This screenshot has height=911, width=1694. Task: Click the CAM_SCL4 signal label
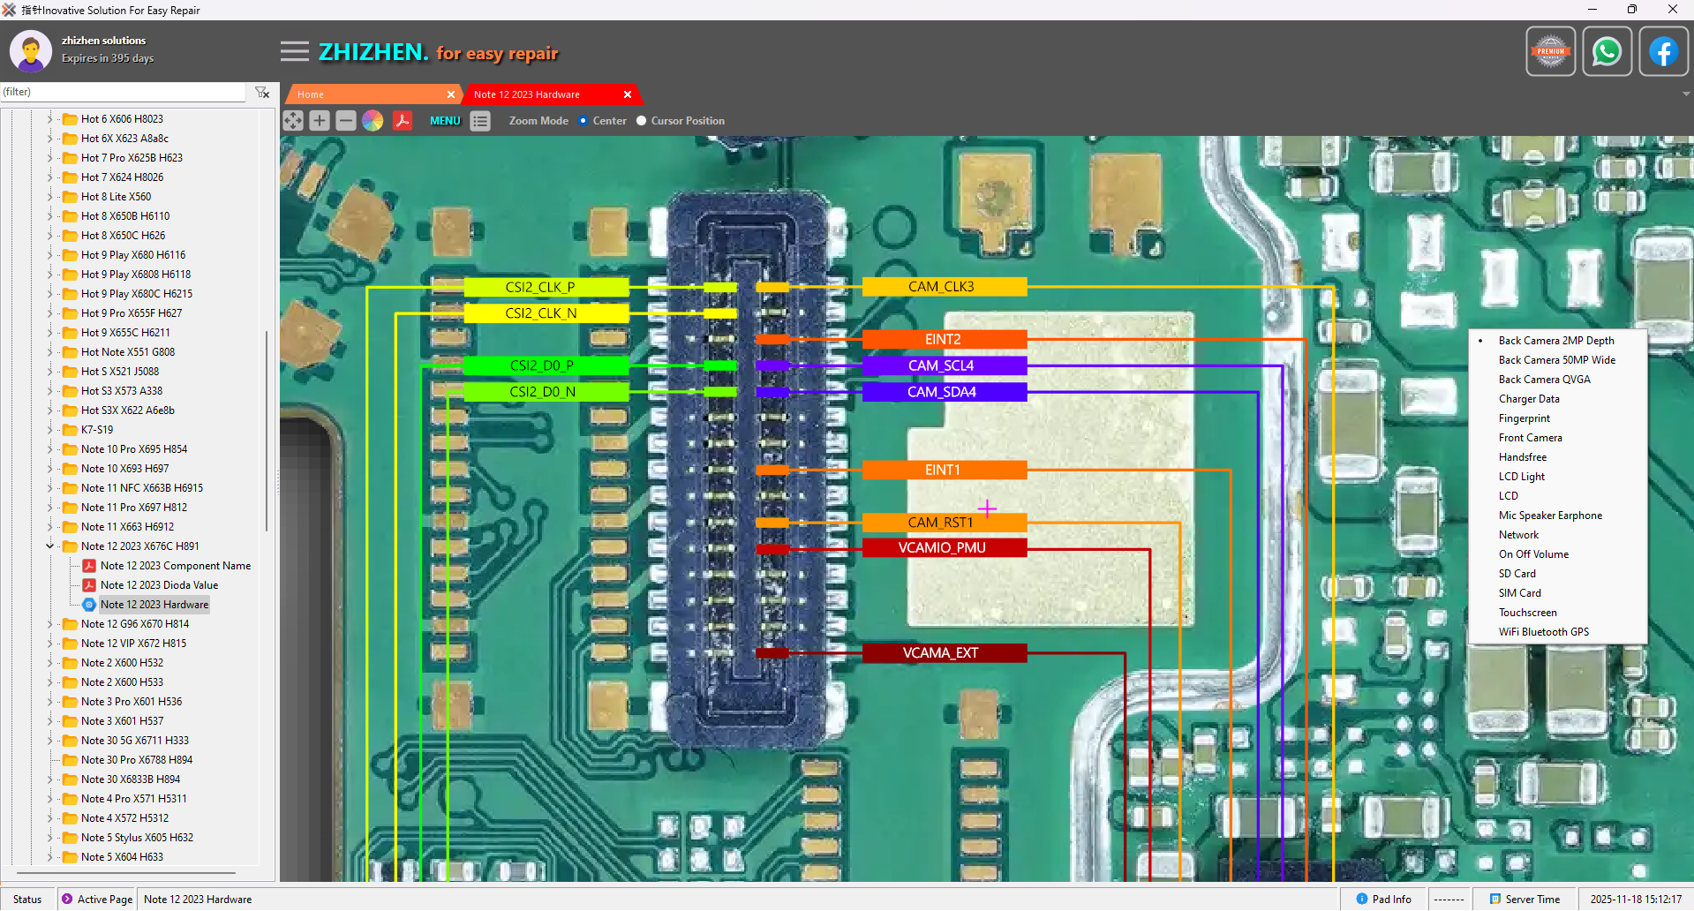[945, 365]
